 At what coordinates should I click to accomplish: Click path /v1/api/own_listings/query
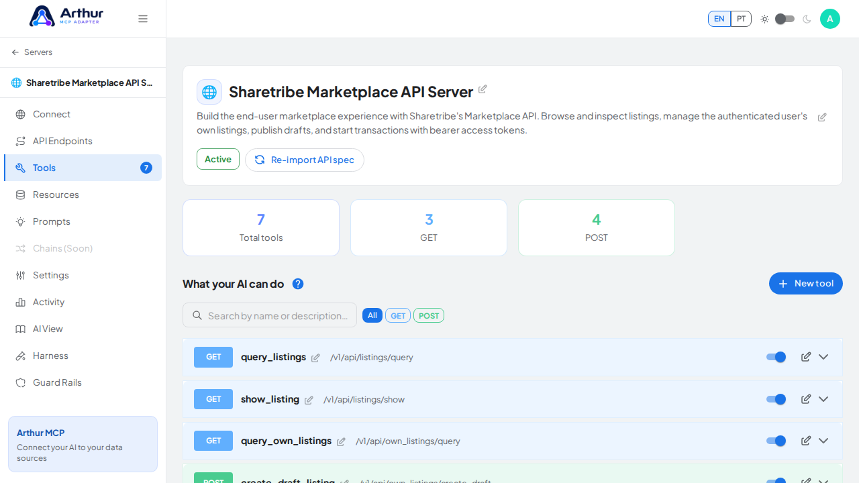coord(408,441)
